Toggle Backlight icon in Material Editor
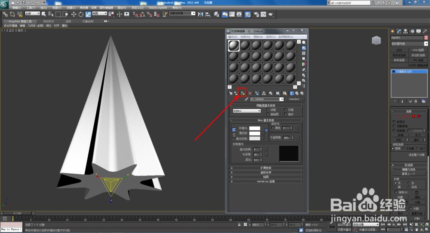This screenshot has height=233, width=430. pyautogui.click(x=304, y=48)
